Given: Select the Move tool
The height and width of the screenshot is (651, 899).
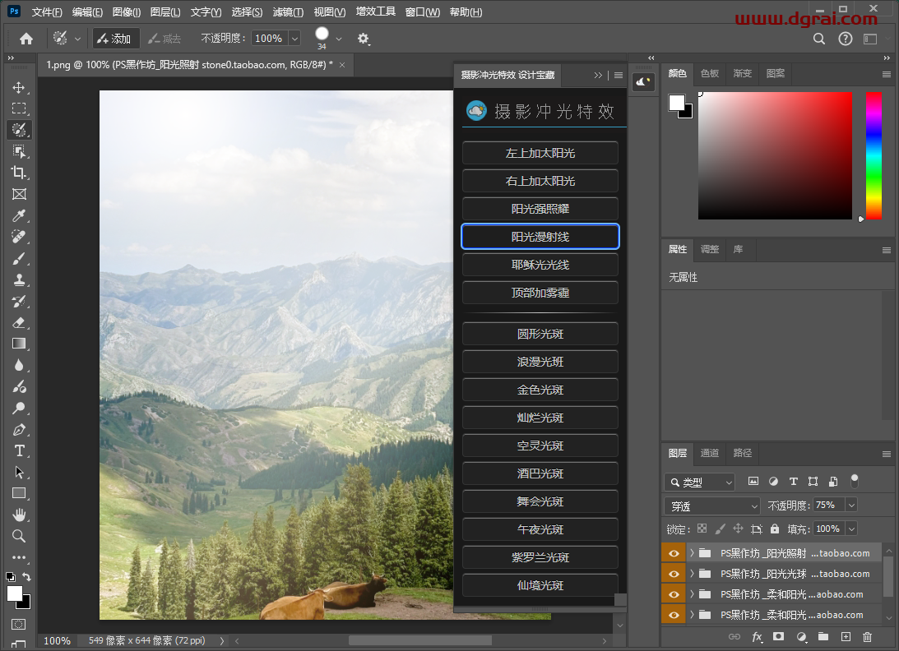Looking at the screenshot, I should tap(19, 87).
